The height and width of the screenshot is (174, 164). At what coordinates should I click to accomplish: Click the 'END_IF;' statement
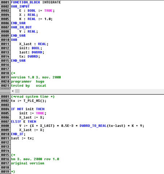click(18, 134)
